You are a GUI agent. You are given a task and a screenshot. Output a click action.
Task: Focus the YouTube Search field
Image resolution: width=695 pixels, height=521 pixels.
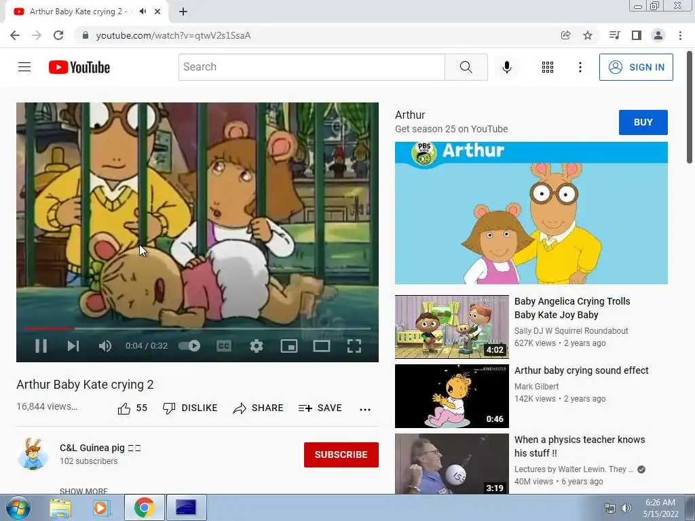312,67
